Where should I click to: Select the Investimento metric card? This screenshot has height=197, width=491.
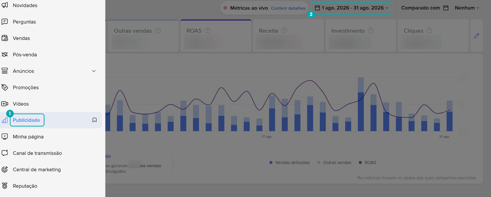point(361,36)
